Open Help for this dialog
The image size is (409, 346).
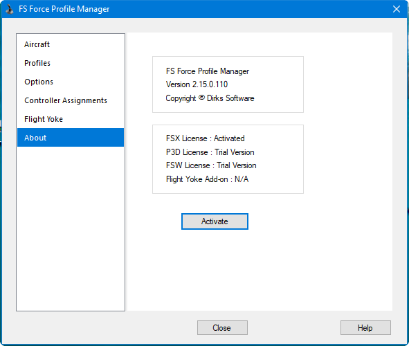pyautogui.click(x=365, y=327)
